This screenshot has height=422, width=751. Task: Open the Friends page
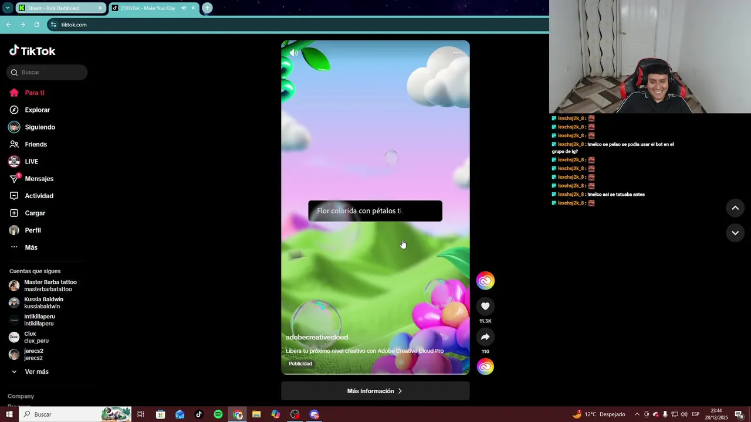coord(28,144)
